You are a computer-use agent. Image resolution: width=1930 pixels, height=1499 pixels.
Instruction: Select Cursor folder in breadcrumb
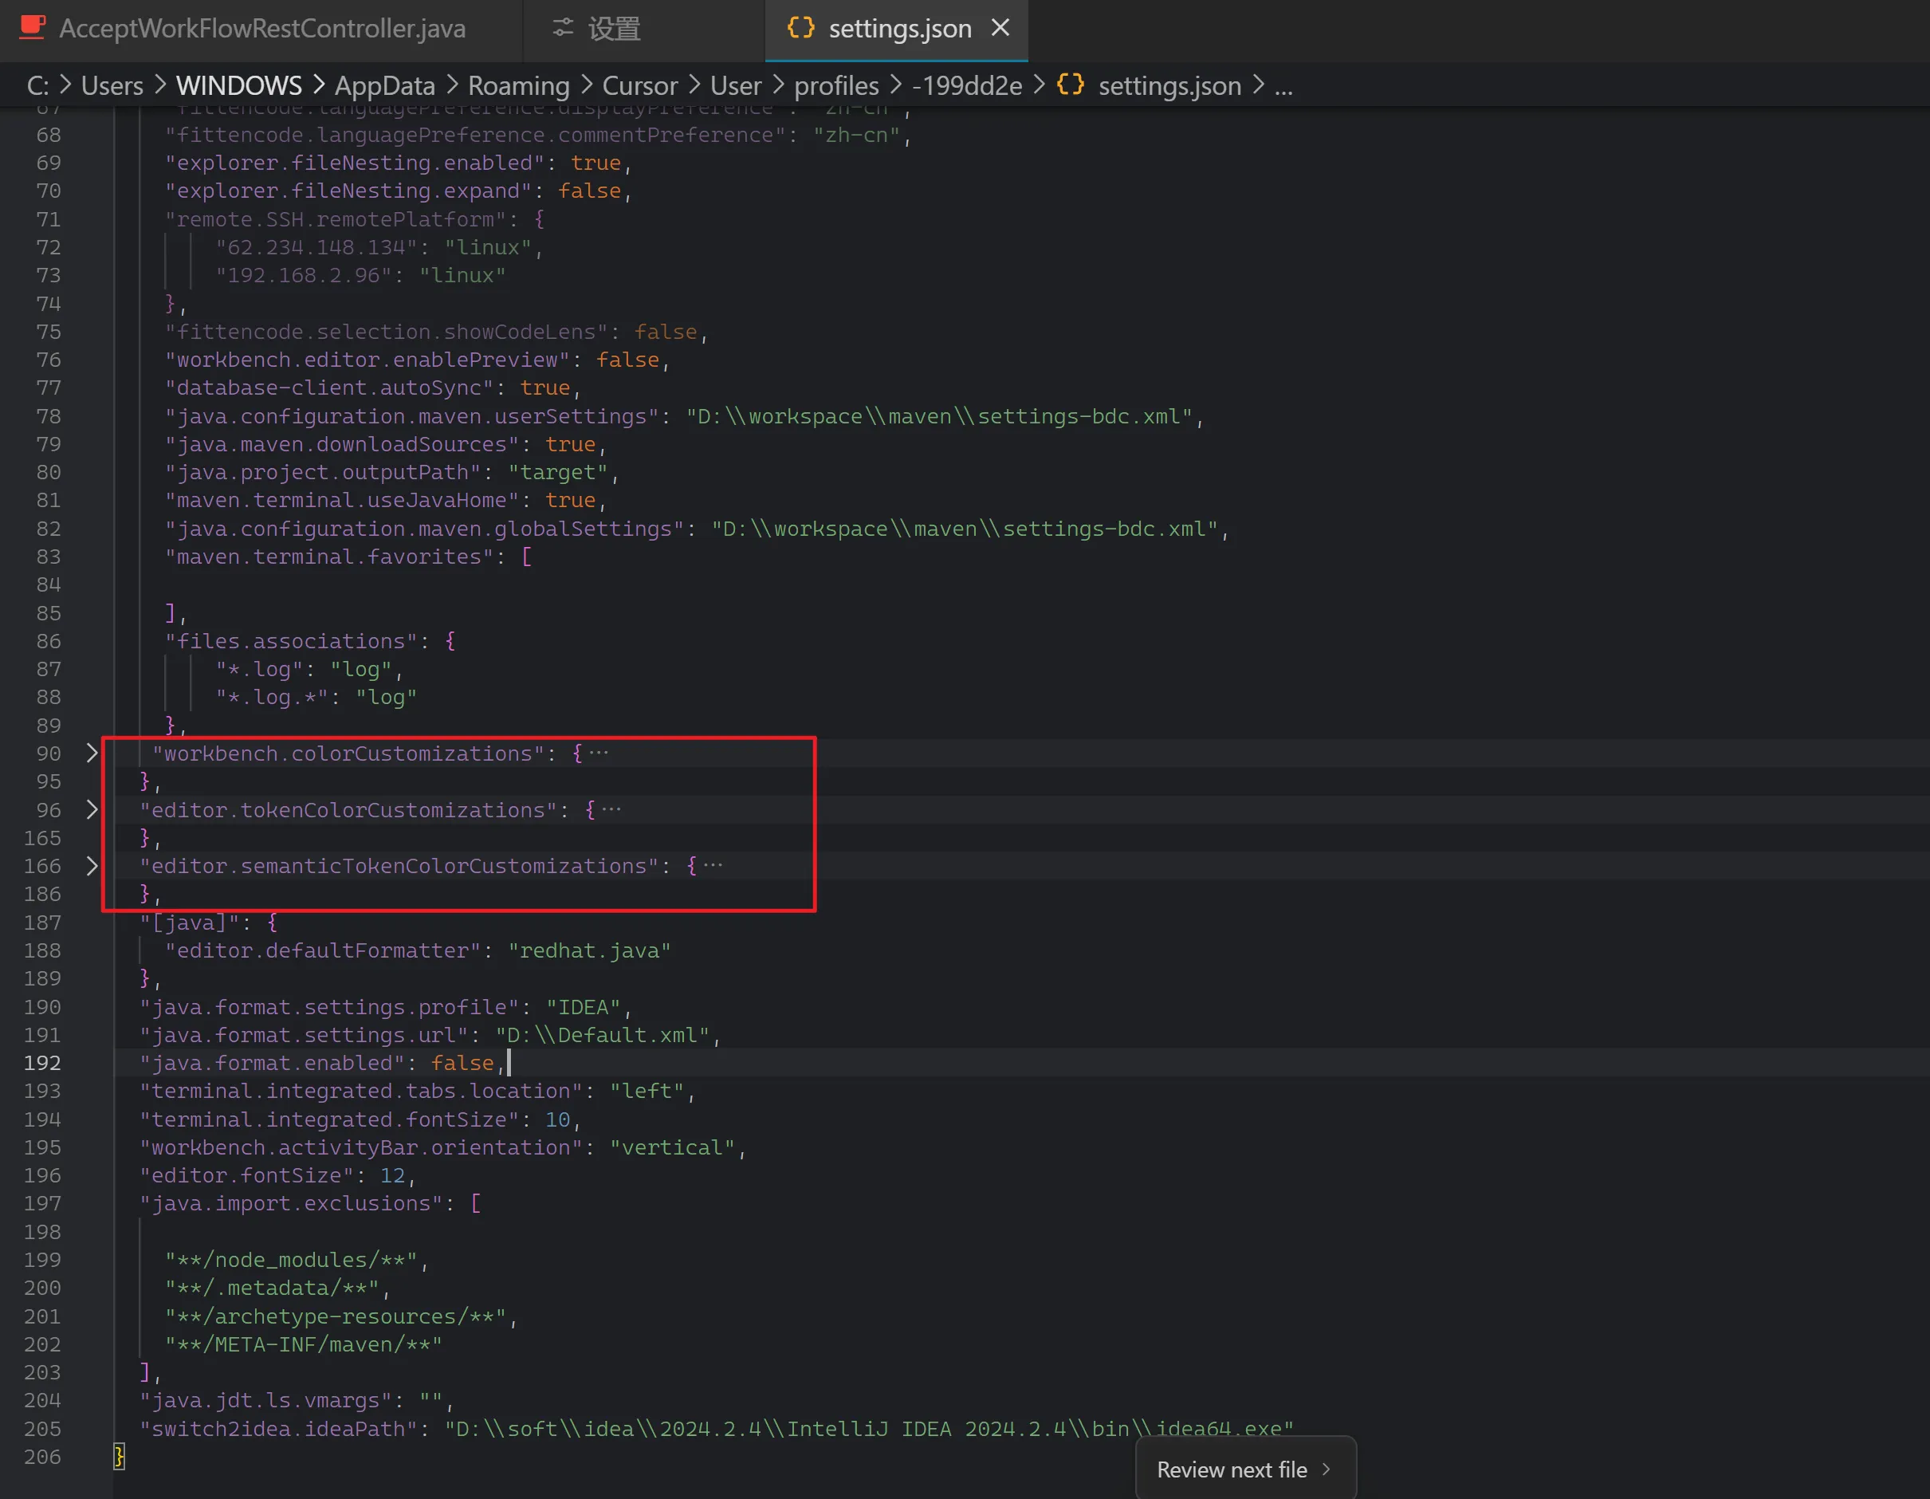[640, 86]
